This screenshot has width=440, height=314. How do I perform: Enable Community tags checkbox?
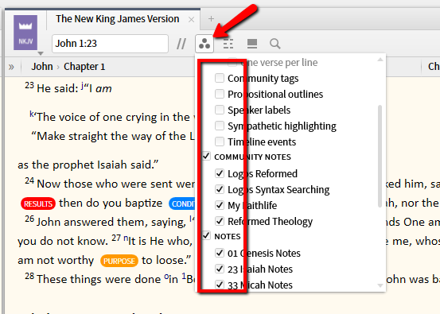coord(220,78)
